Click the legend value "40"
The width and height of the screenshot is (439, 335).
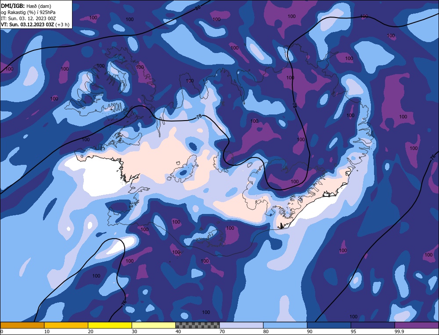178,331
